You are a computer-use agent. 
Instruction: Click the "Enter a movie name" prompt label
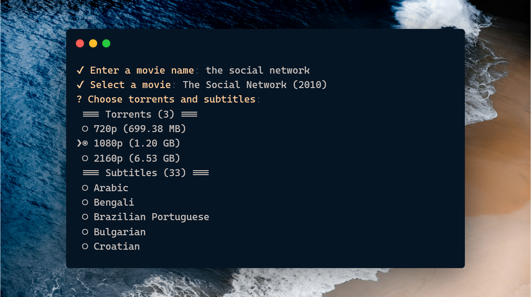pos(142,70)
